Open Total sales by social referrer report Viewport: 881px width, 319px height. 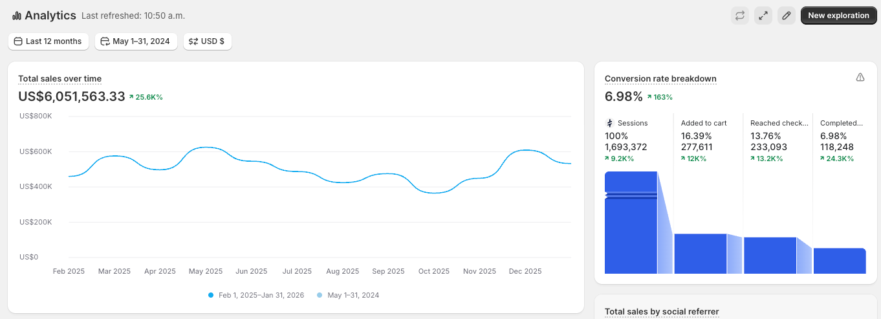(x=662, y=312)
